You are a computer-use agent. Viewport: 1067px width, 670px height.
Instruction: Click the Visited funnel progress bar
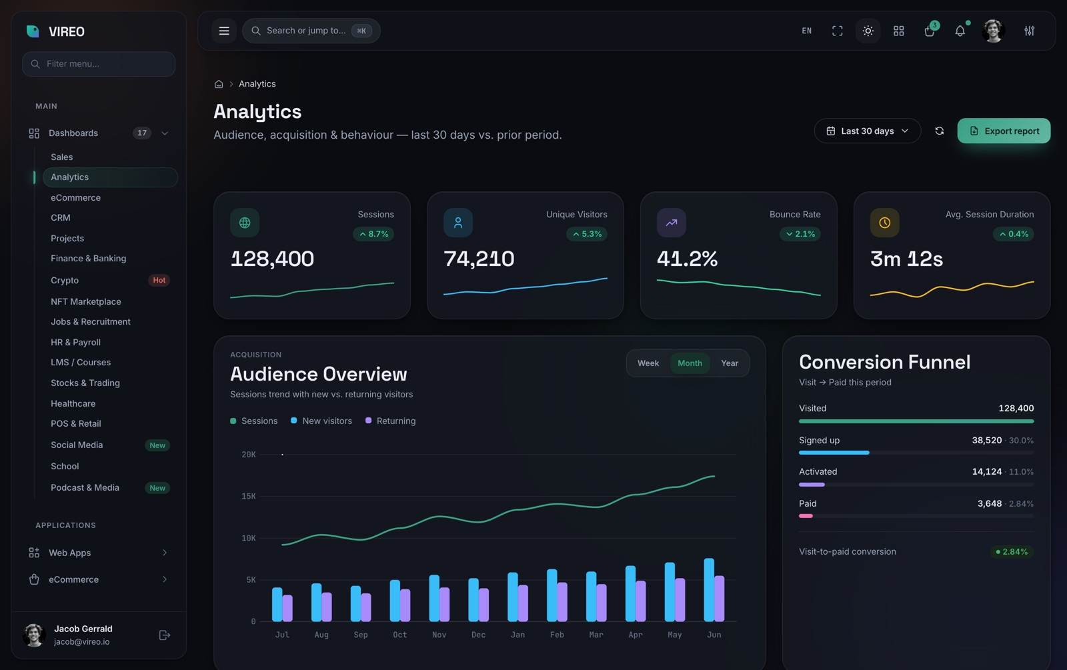916,421
